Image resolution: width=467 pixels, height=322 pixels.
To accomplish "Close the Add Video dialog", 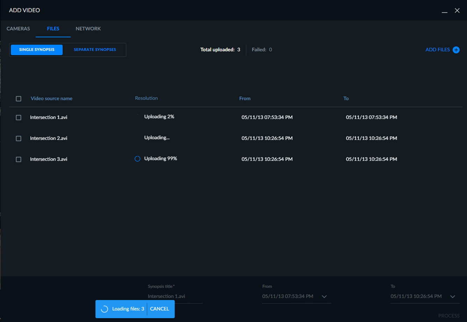I will click(457, 10).
